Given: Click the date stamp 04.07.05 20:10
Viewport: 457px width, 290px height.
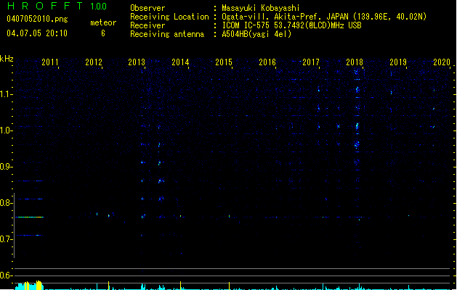Looking at the screenshot, I should pos(37,33).
